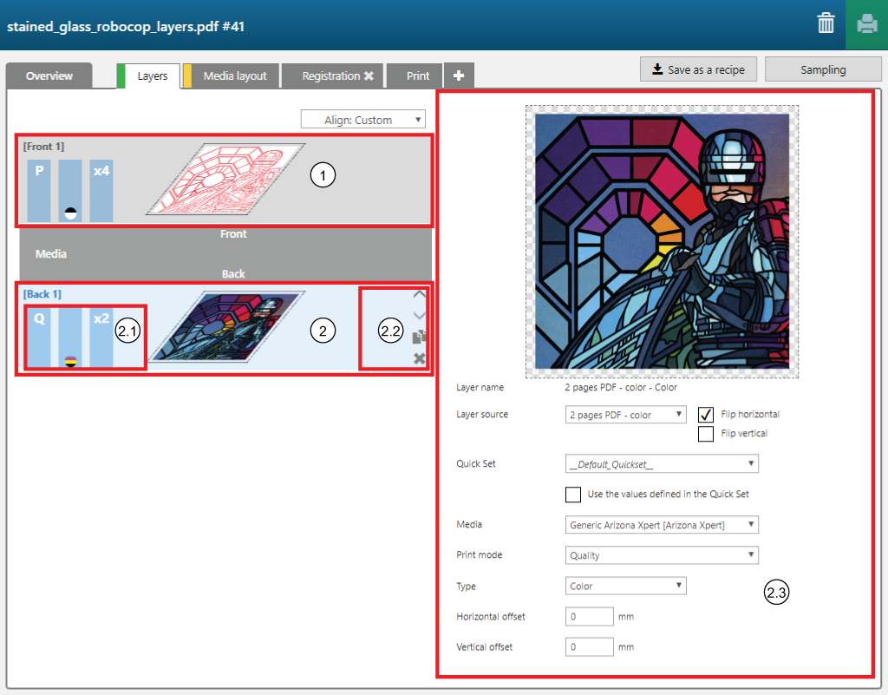This screenshot has width=888, height=695.
Task: Click the Horizontal offset input field
Action: [x=589, y=616]
